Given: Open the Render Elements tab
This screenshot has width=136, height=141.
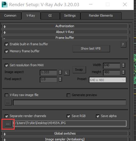Looking at the screenshot, I should coord(101,15).
